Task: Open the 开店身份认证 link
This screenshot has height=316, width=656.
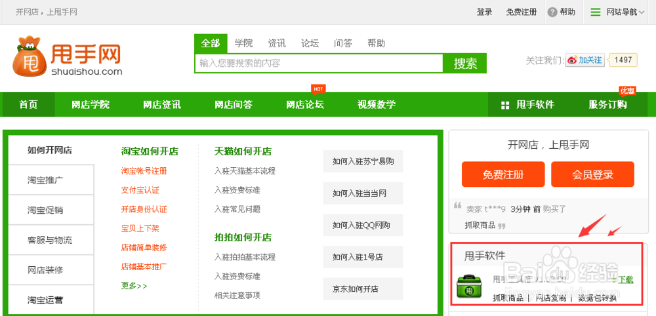Action: [x=144, y=209]
